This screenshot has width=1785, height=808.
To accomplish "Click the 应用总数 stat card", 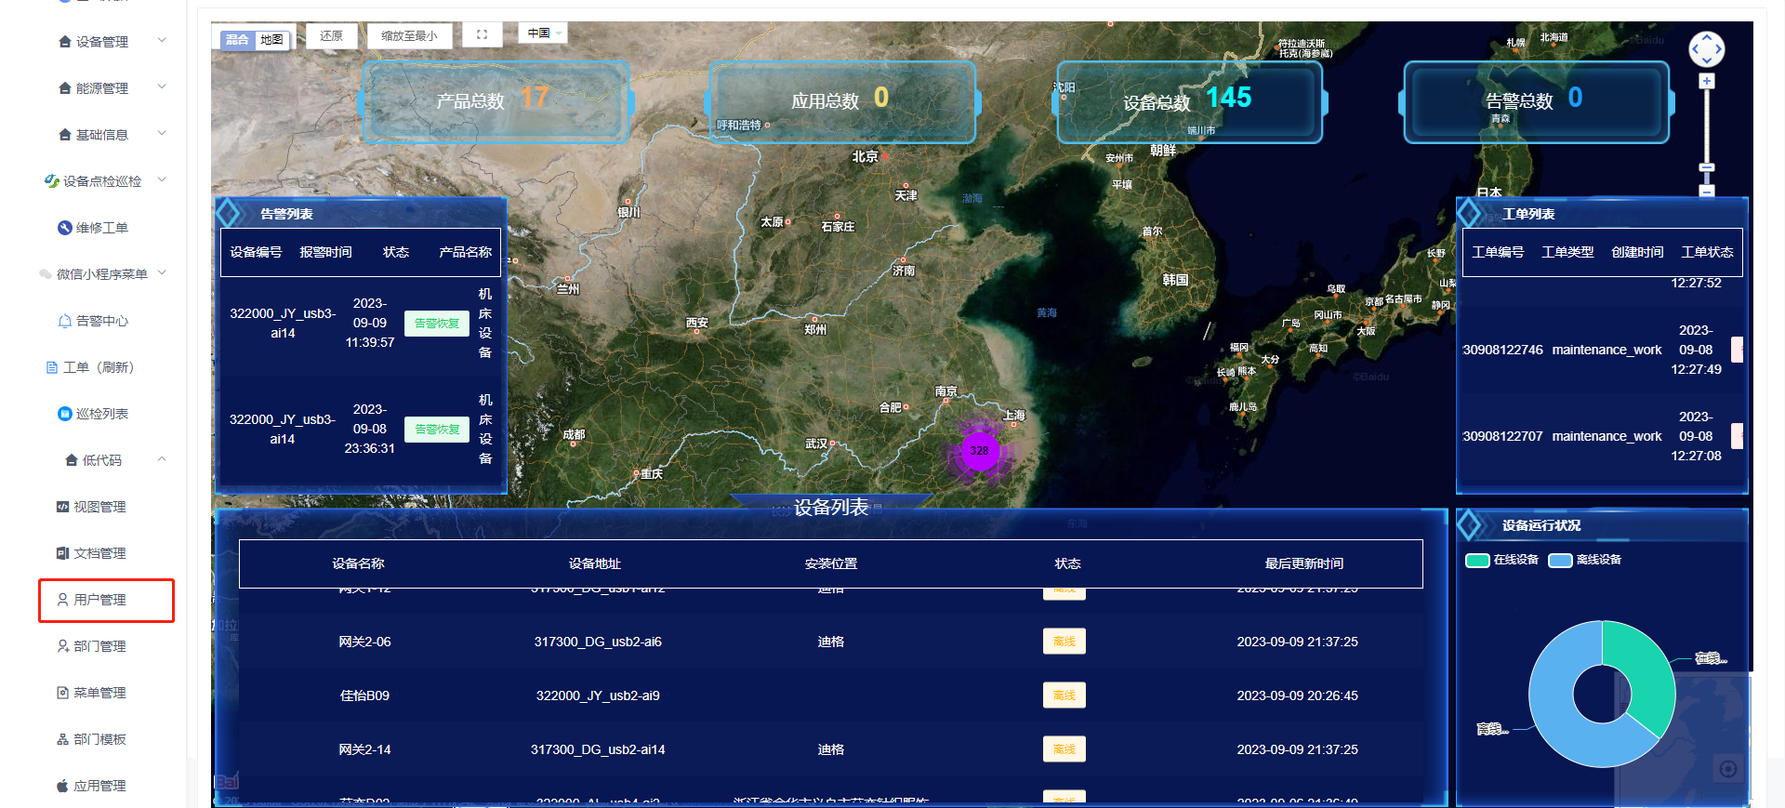I will [842, 101].
